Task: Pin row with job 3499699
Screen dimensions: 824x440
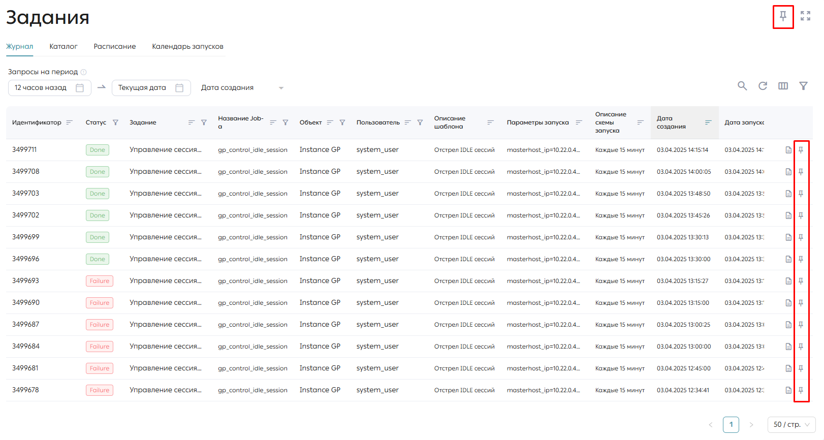Action: tap(801, 237)
